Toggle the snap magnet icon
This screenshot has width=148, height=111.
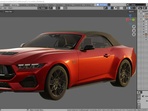point(55,8)
